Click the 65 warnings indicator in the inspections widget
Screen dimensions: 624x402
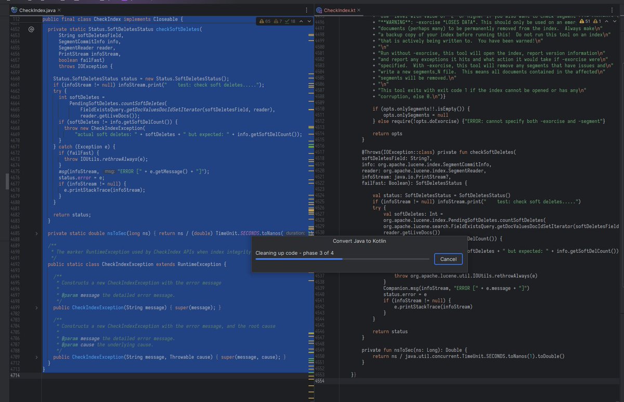click(x=265, y=21)
